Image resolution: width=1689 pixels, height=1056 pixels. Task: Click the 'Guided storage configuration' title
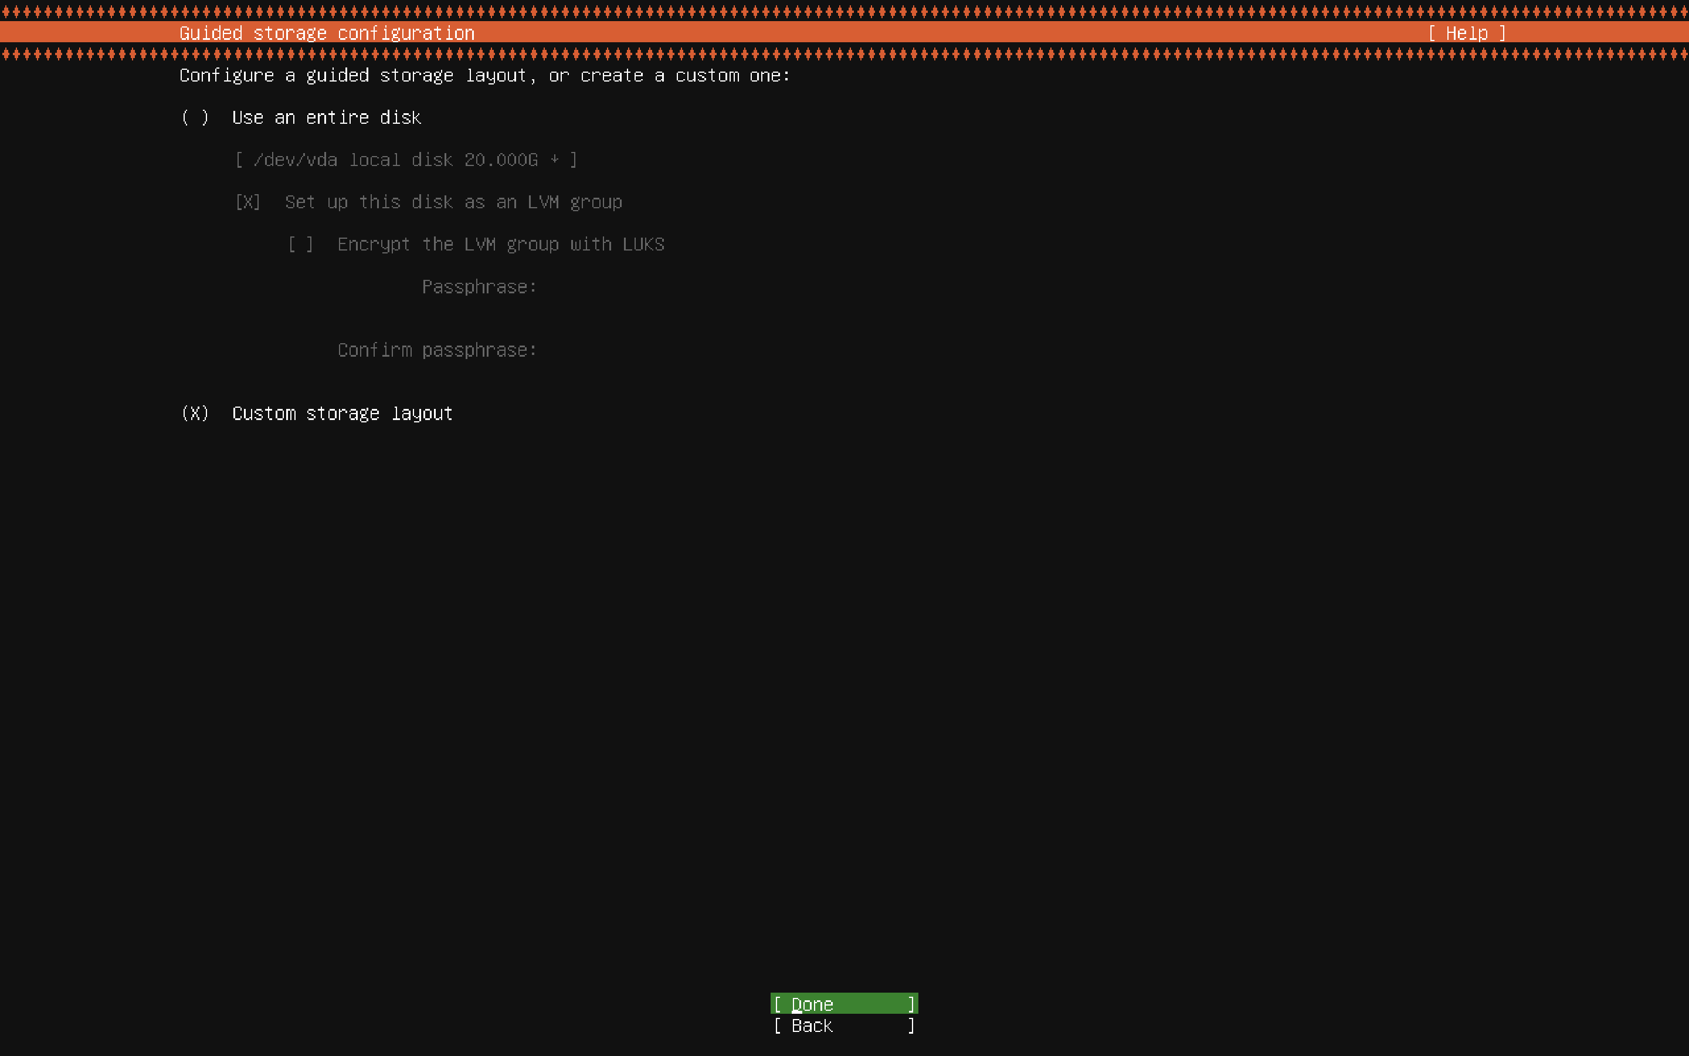click(x=327, y=33)
